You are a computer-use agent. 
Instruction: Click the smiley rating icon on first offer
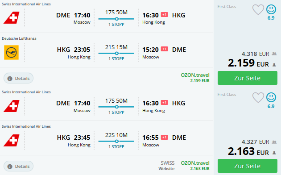point(271,9)
